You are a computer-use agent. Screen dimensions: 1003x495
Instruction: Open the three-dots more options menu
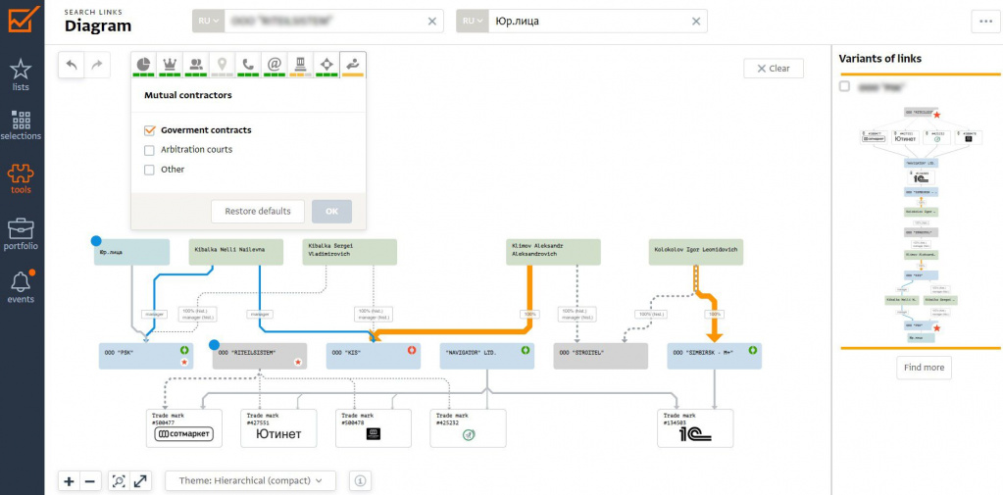(984, 22)
